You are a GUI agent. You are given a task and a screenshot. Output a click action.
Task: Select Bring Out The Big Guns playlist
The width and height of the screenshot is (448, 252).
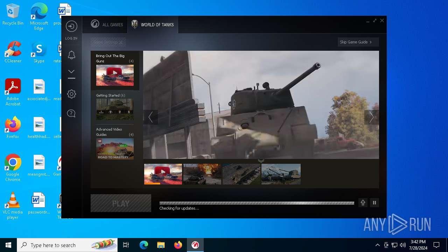(115, 70)
